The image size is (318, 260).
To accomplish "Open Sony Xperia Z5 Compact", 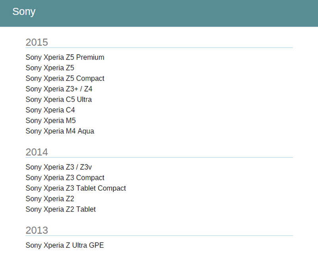I will tap(65, 78).
